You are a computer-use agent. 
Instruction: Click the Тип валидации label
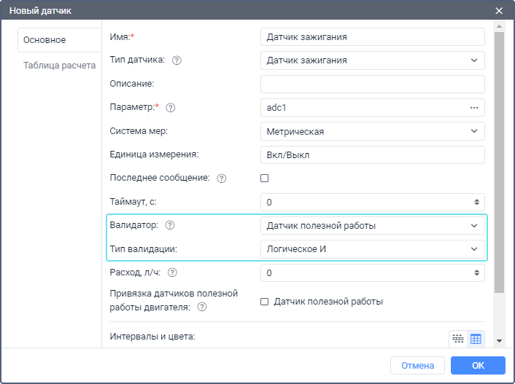pyautogui.click(x=143, y=249)
